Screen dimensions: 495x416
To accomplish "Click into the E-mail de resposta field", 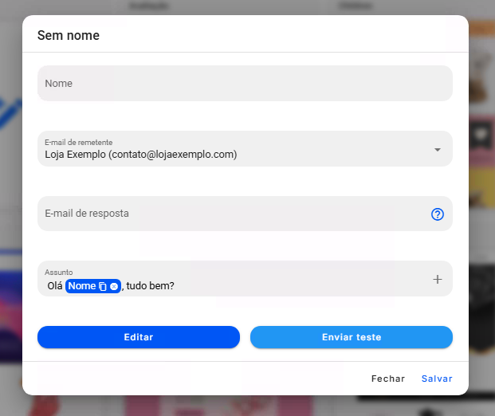I will (245, 214).
